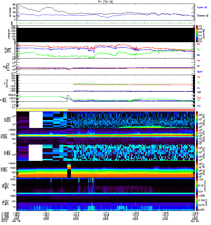Click the Nov 19 date label

pyautogui.click(x=16, y=221)
